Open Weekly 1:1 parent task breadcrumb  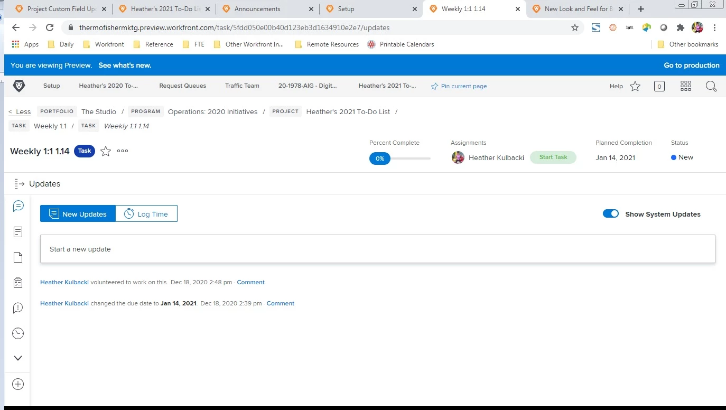coord(50,126)
